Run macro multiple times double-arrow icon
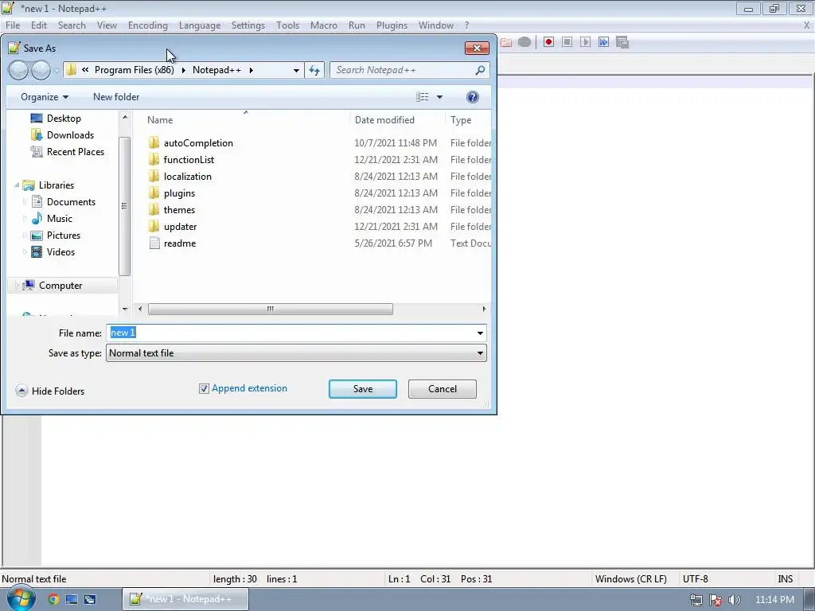The height and width of the screenshot is (611, 815). click(603, 42)
